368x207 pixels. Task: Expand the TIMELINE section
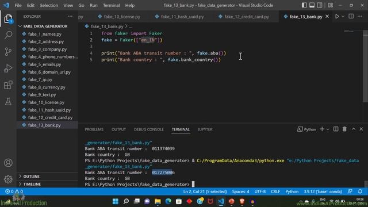(32, 184)
